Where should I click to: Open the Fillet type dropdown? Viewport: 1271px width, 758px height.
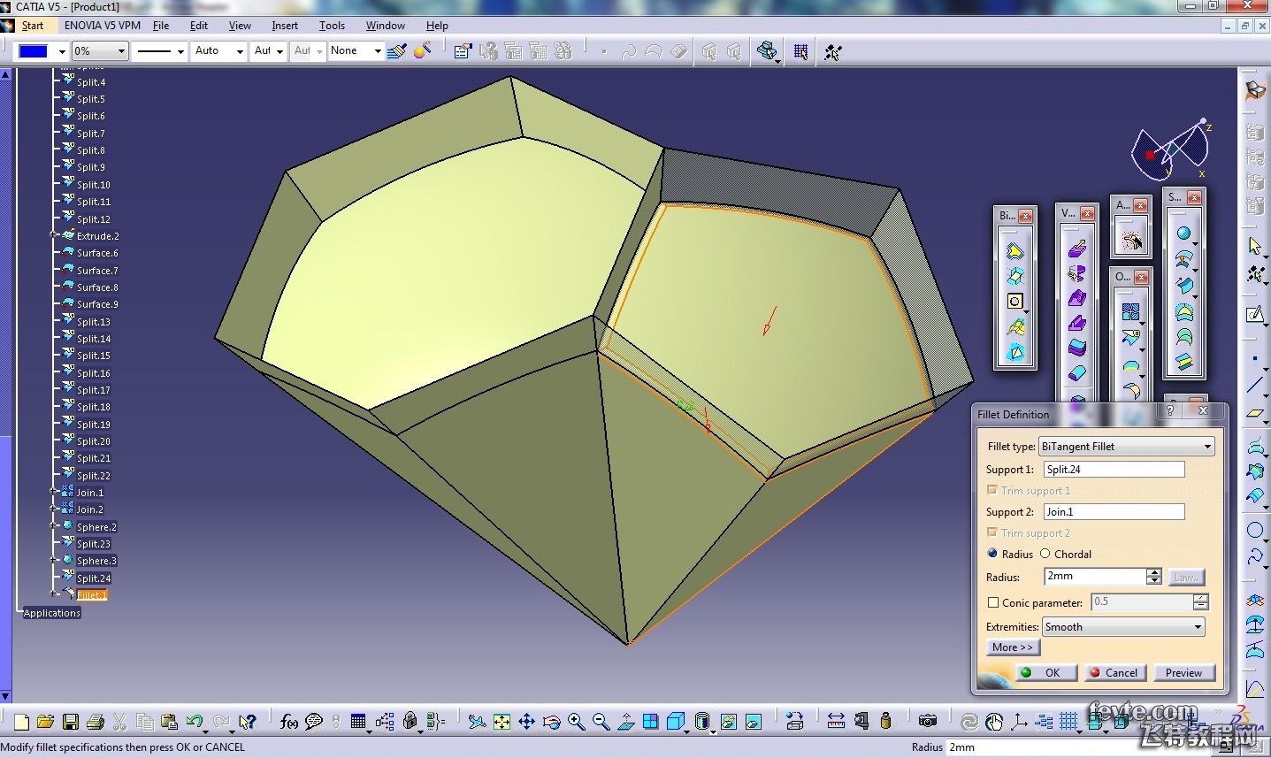pyautogui.click(x=1126, y=447)
